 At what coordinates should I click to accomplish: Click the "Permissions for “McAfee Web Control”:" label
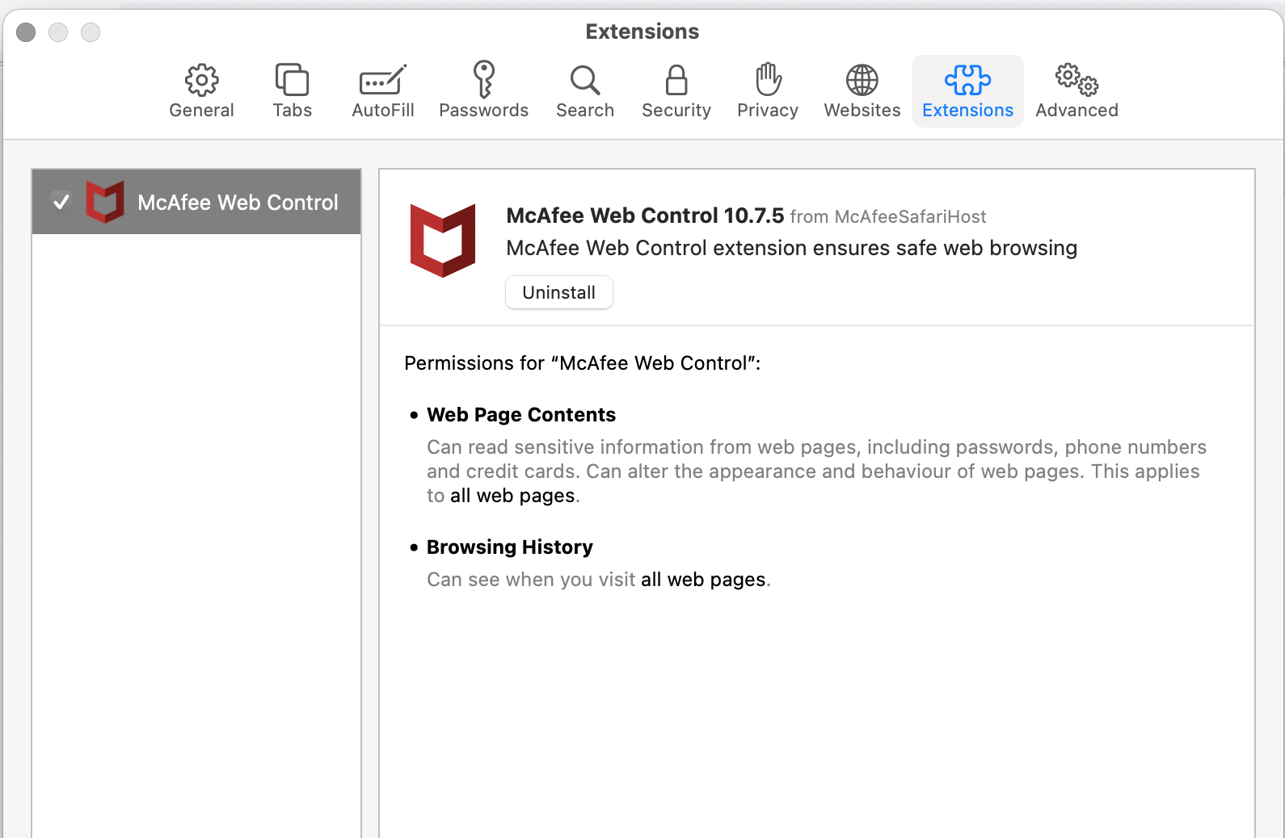pyautogui.click(x=583, y=363)
